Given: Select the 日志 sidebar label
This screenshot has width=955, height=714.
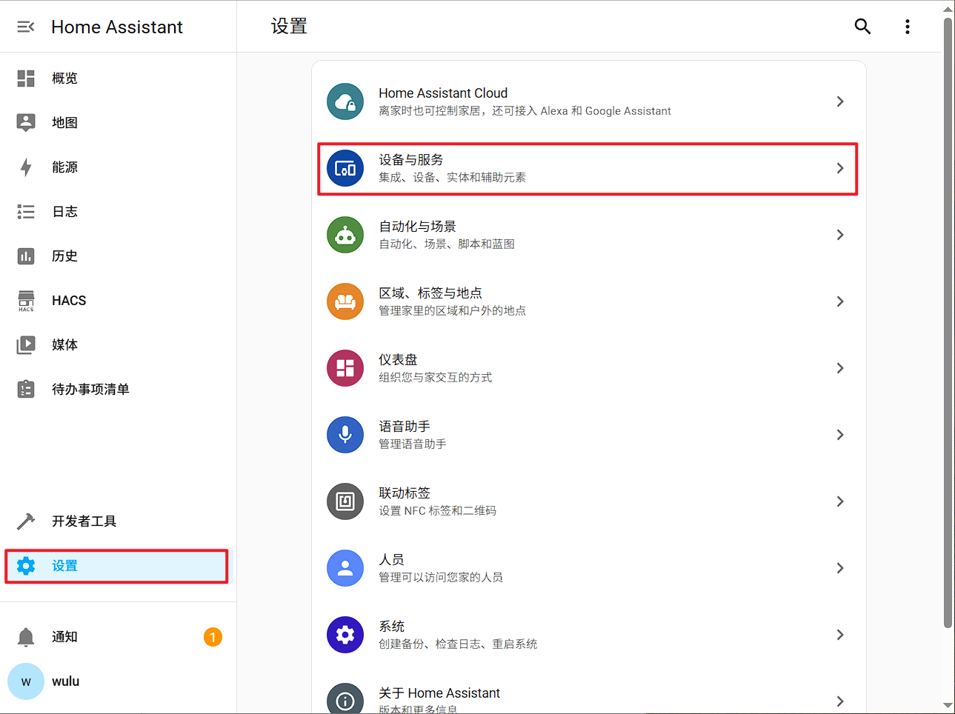Looking at the screenshot, I should pyautogui.click(x=64, y=212).
